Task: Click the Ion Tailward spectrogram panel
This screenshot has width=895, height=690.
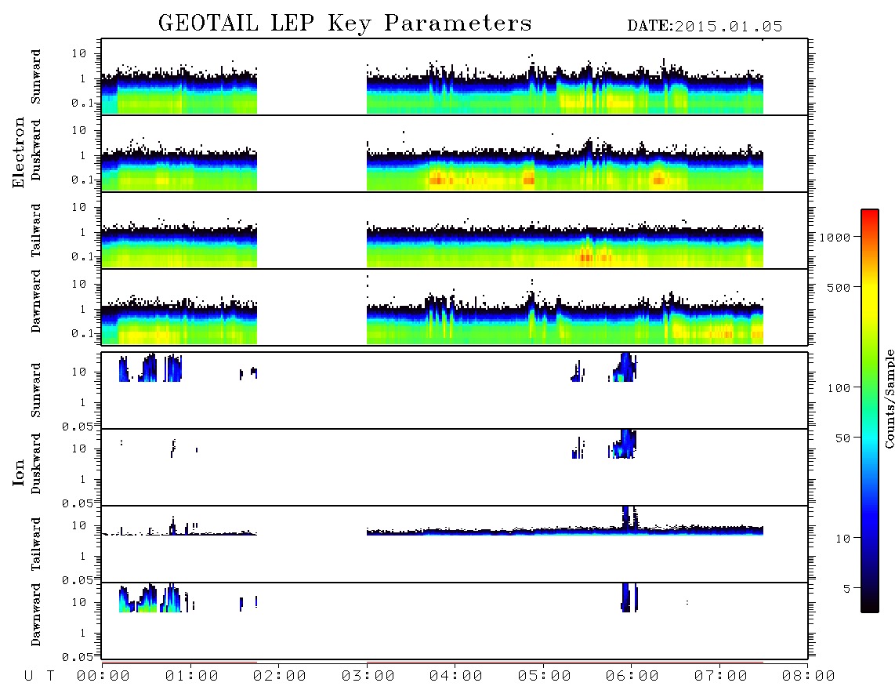Action: pyautogui.click(x=455, y=544)
